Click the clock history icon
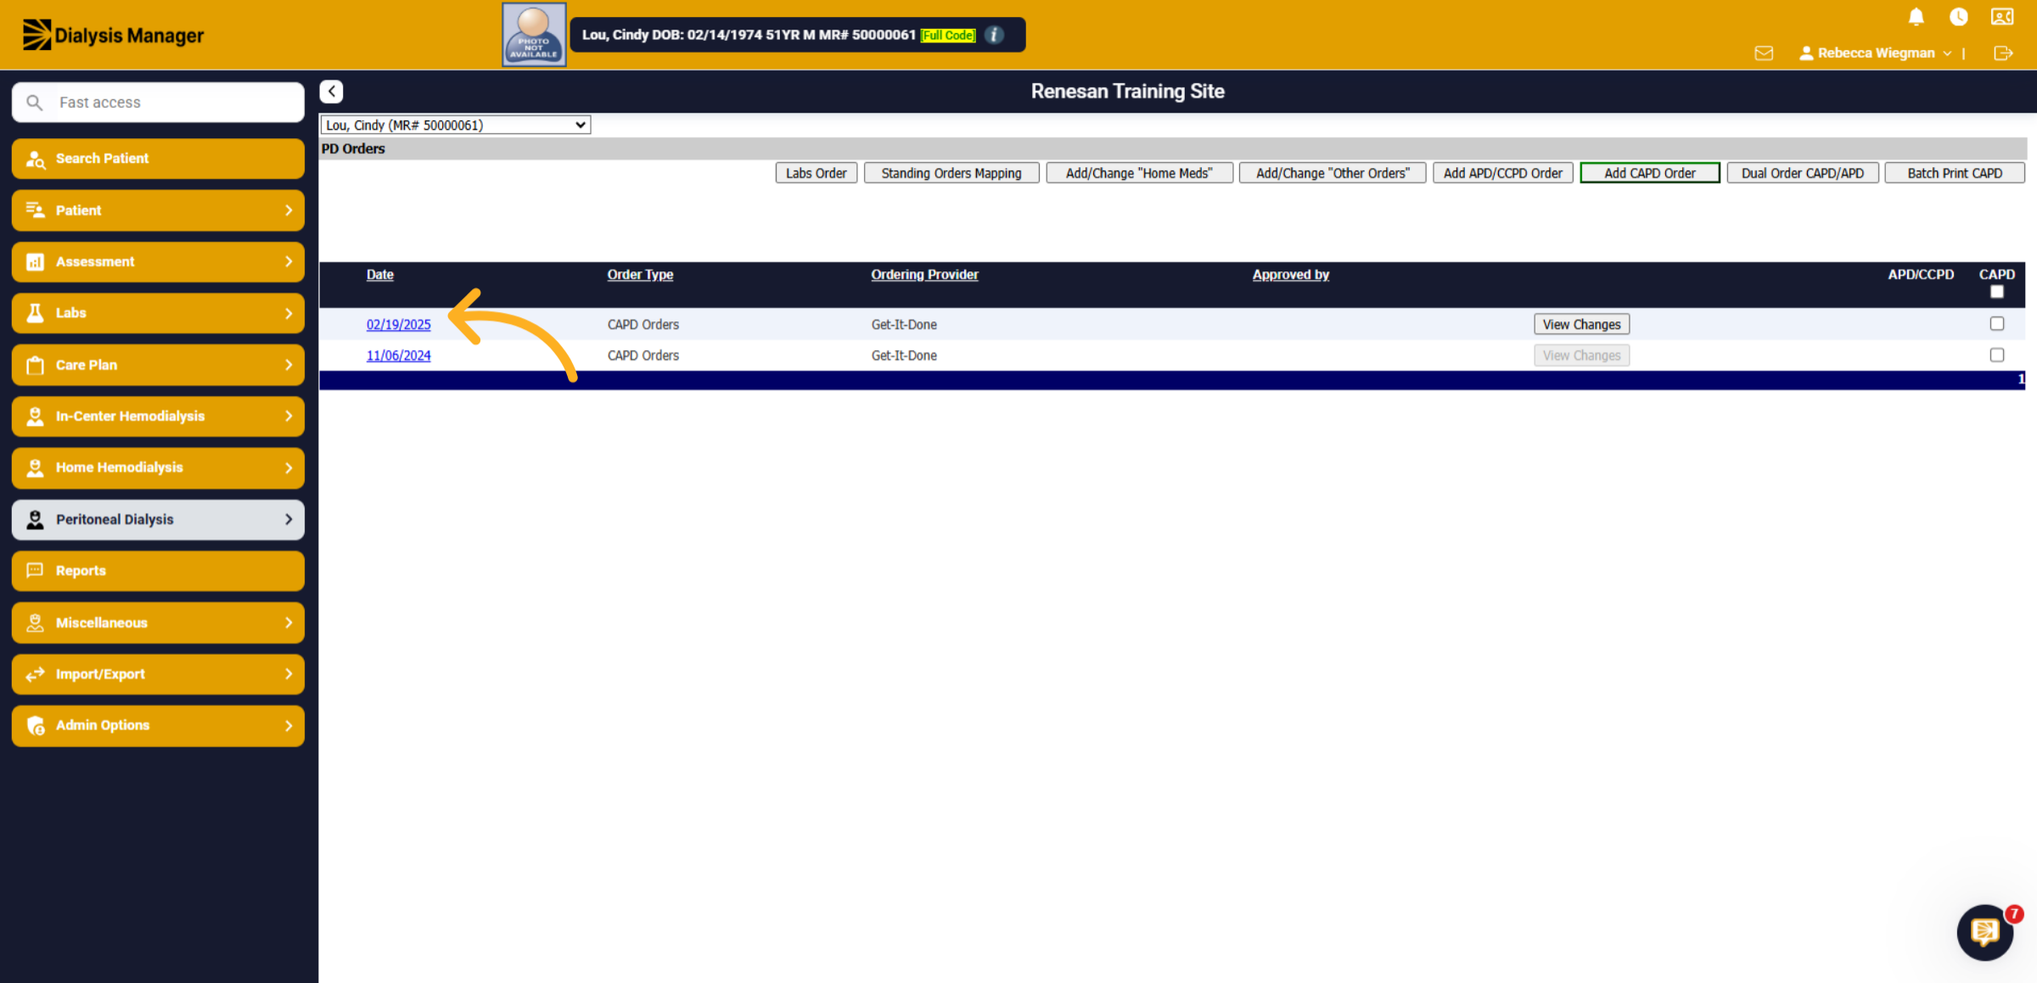 pos(1958,17)
